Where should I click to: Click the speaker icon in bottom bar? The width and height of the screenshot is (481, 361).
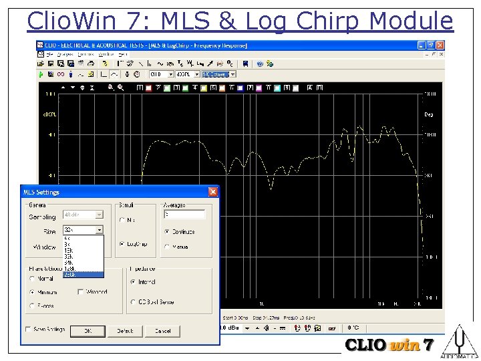point(267,328)
